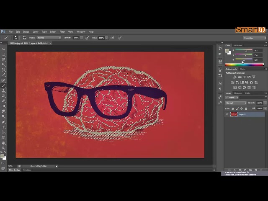Open the Tool Preset picker brush icon
The image size is (268, 201).
click(x=5, y=38)
